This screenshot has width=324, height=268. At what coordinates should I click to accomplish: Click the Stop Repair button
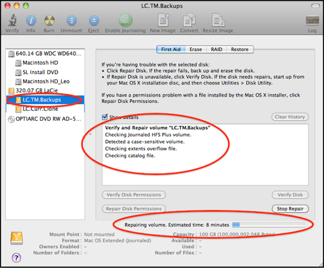click(x=290, y=209)
